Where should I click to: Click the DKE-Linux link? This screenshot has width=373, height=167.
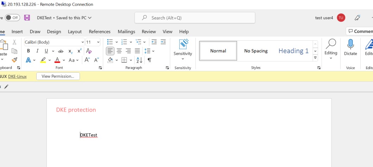pyautogui.click(x=17, y=76)
